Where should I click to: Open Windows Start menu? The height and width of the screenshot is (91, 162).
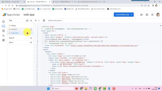pos(48,88)
